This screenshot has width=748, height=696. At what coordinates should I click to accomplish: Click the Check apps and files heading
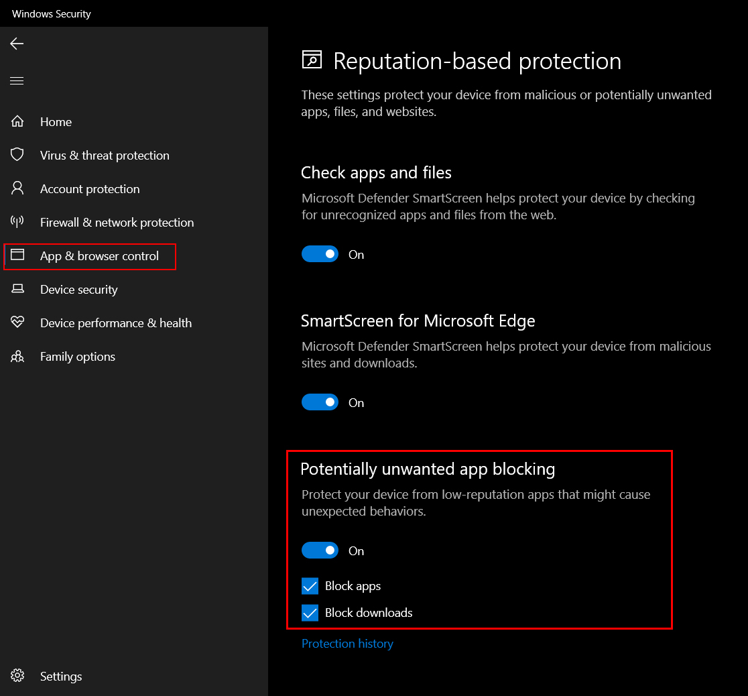[376, 173]
